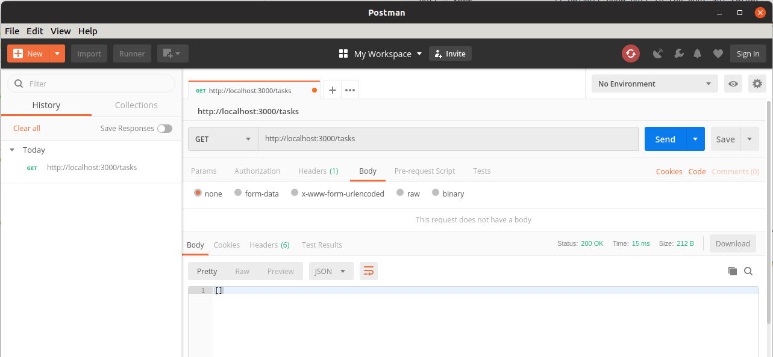This screenshot has width=773, height=357.
Task: Click the unsaved orange dot on request tab
Action: (x=315, y=91)
